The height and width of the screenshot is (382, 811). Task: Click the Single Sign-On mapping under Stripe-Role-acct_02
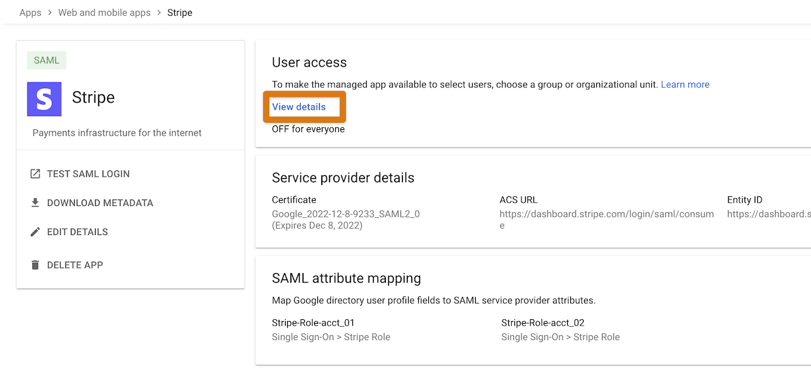click(561, 337)
